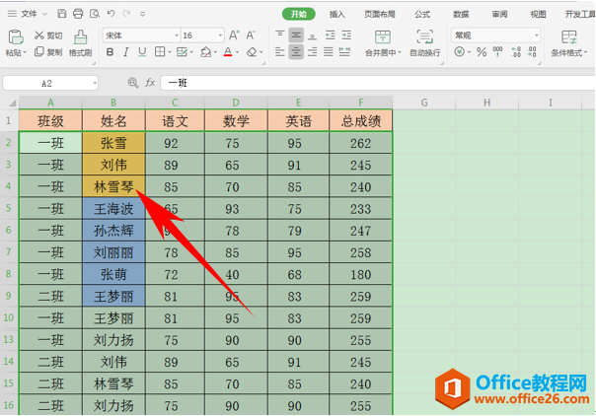Switch to the 开始 tab
The height and width of the screenshot is (416, 596).
pyautogui.click(x=298, y=14)
